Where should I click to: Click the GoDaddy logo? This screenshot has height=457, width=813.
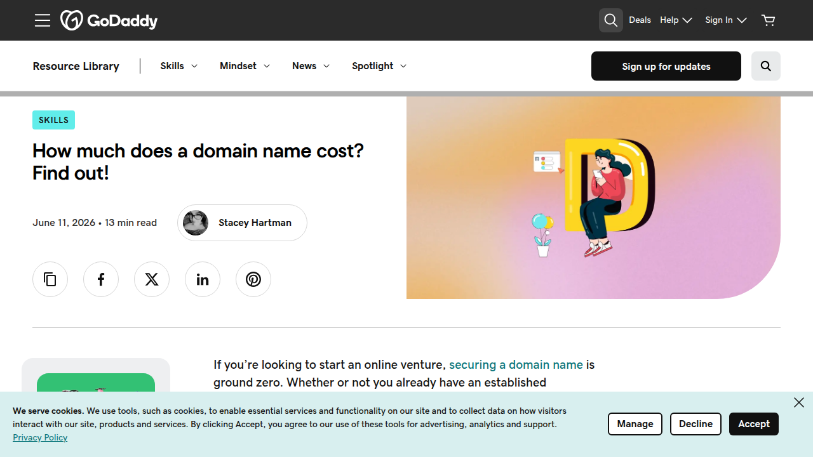point(109,20)
